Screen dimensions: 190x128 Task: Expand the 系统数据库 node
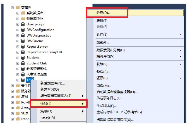[x=18, y=13]
